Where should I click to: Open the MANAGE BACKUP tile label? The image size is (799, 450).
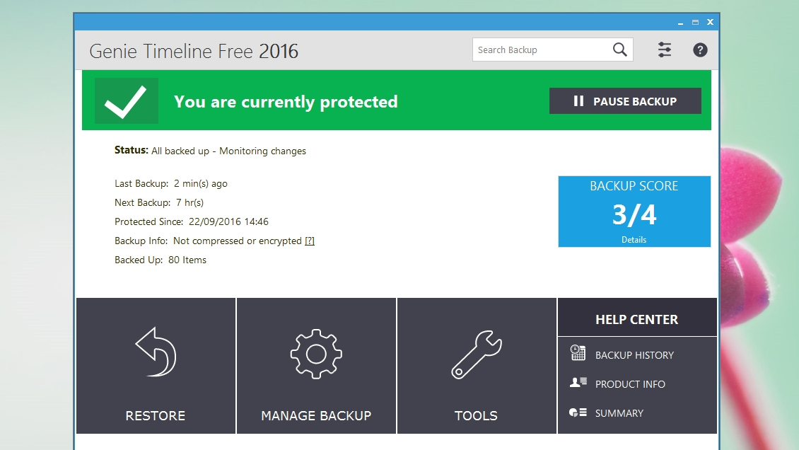316,415
